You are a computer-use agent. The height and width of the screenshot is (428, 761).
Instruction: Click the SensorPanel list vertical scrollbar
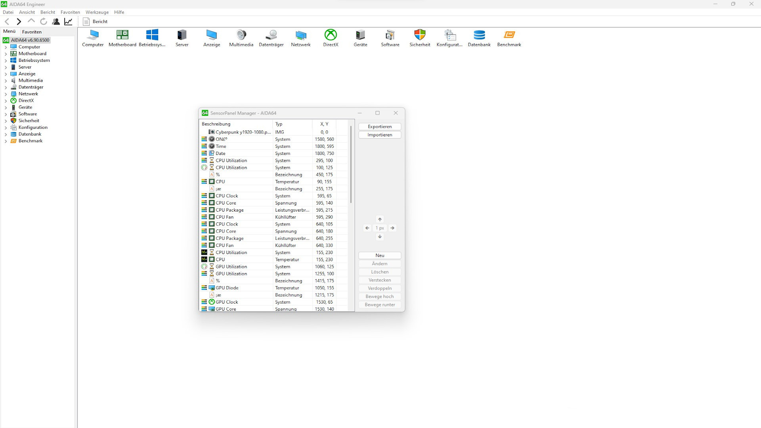351,164
